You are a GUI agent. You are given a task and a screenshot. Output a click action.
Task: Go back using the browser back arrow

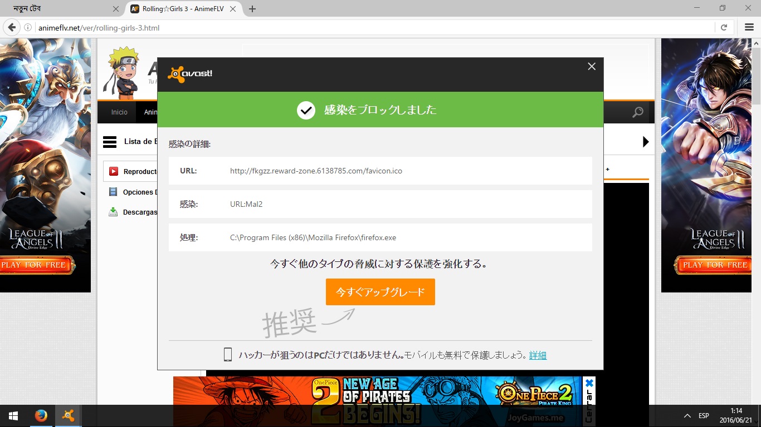[11, 27]
